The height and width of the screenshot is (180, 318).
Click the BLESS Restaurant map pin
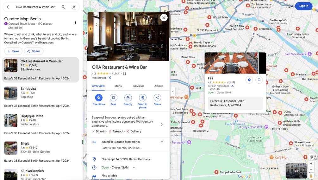pyautogui.click(x=207, y=25)
